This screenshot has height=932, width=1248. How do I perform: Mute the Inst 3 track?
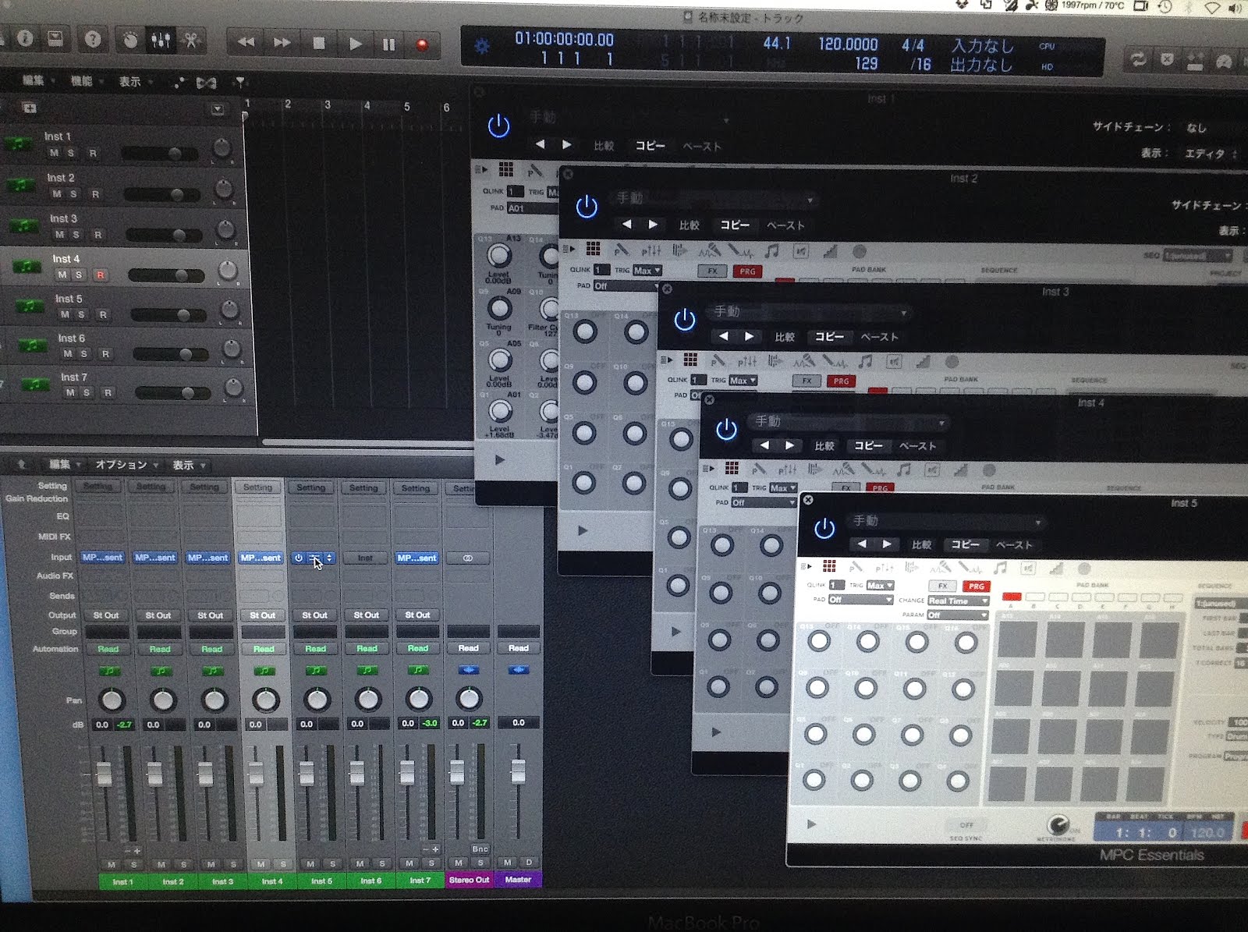(x=60, y=234)
